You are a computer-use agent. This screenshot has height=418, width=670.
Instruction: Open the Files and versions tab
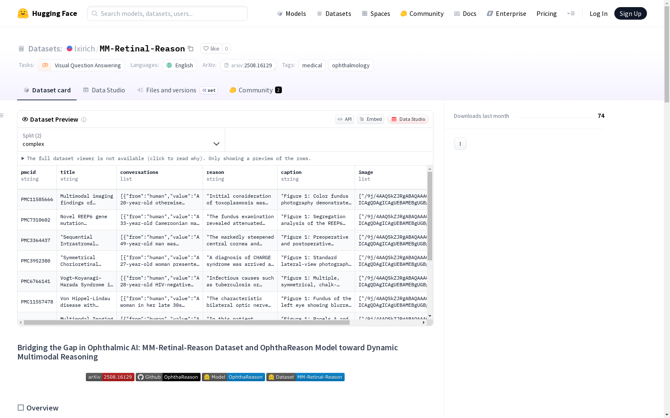pos(177,90)
